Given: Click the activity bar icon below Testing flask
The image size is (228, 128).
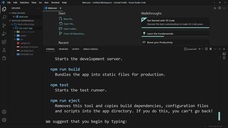Looking at the screenshot, I should [x=4, y=58].
